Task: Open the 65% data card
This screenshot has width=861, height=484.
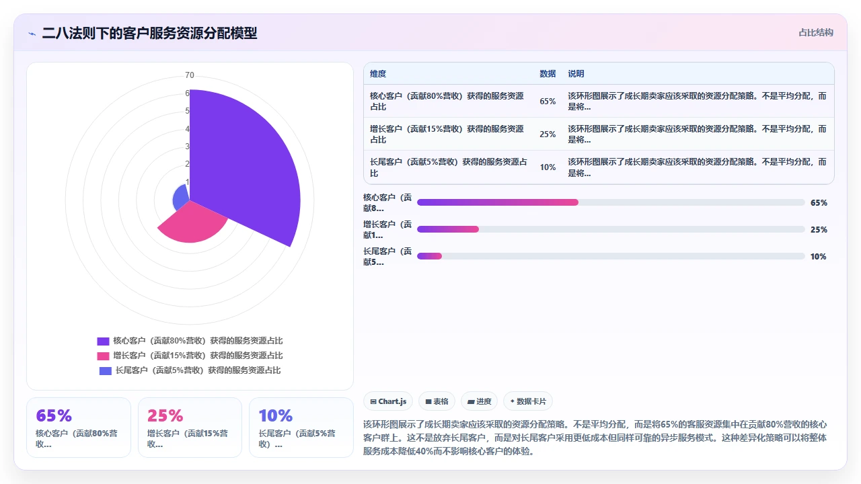Action: tap(78, 428)
